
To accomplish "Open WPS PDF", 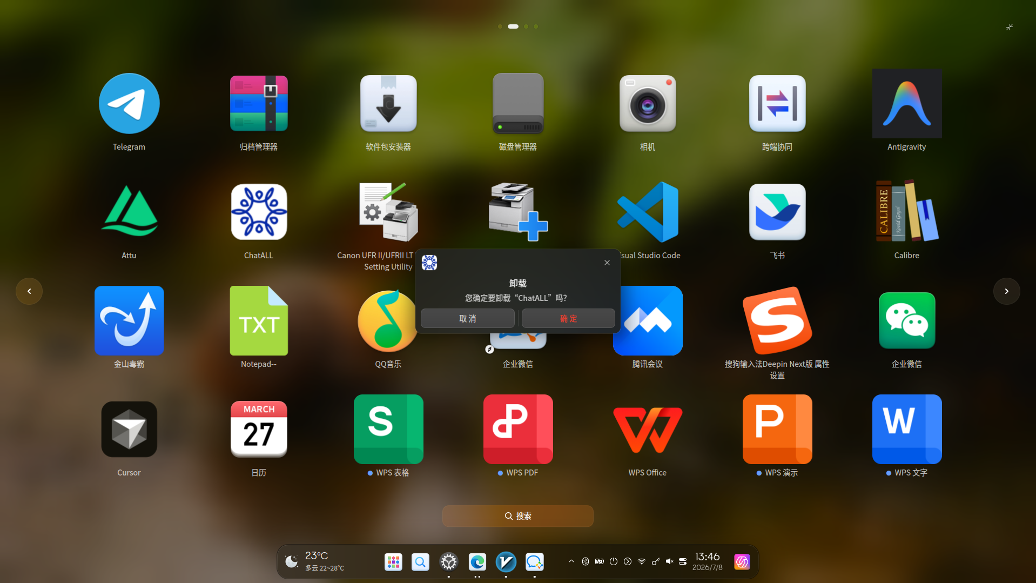I will 518,429.
